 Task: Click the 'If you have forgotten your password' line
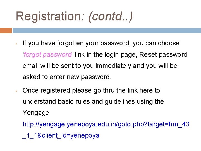(x=75, y=43)
